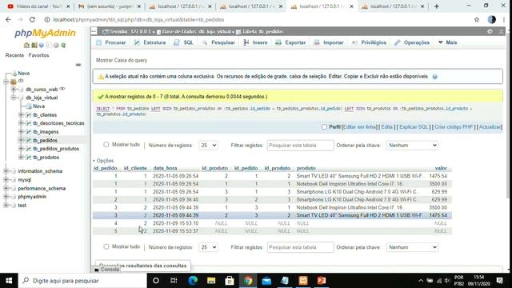The image size is (512, 288).
Task: Open the Insere tab
Action: pyautogui.click(x=255, y=42)
